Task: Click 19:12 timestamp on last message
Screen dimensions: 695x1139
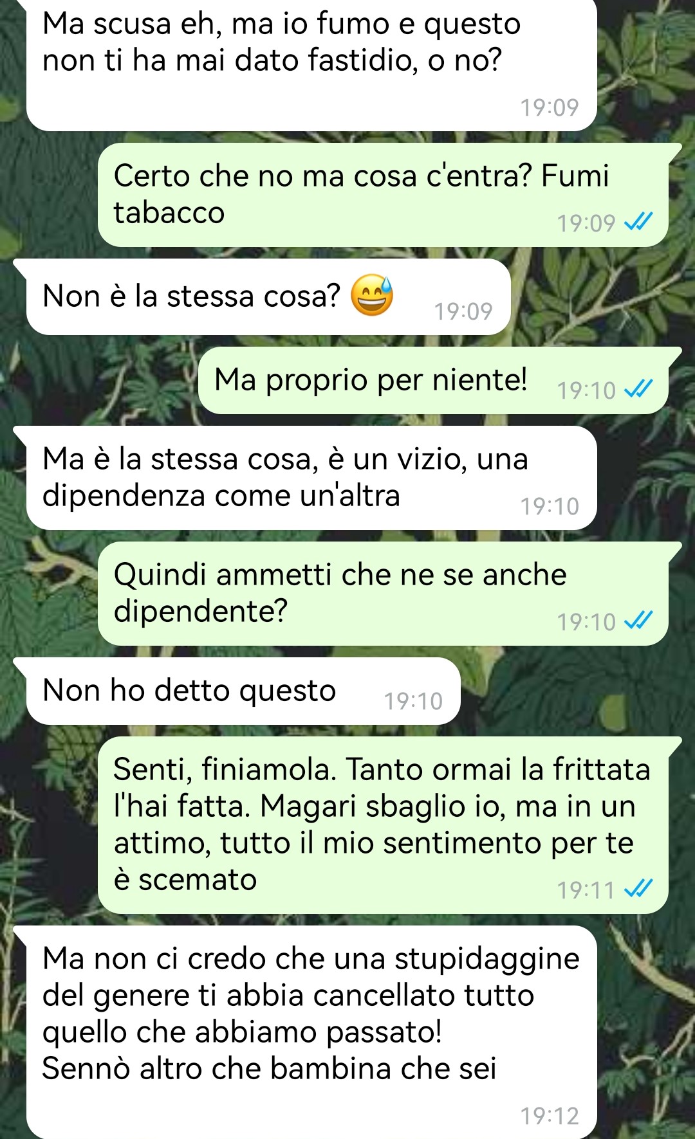Action: point(550,1116)
